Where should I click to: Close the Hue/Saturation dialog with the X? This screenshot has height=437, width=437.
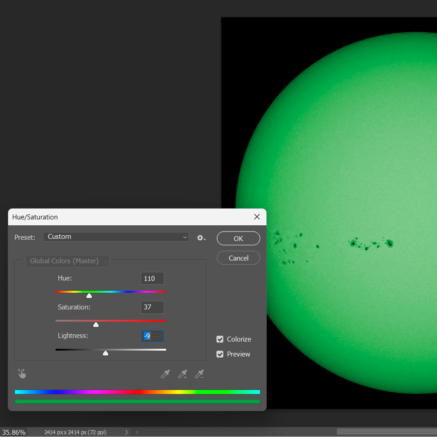click(x=257, y=217)
